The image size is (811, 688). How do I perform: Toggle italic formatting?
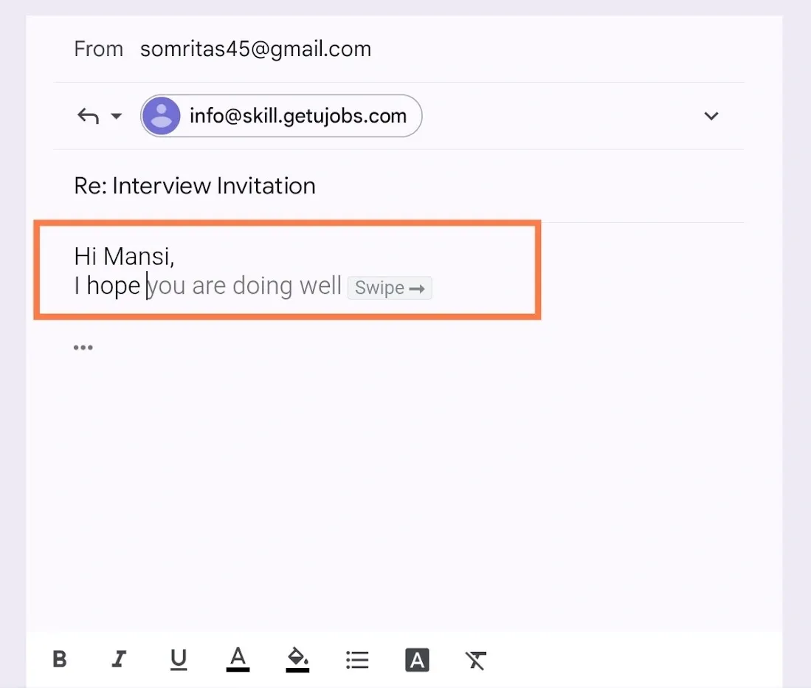(x=118, y=659)
